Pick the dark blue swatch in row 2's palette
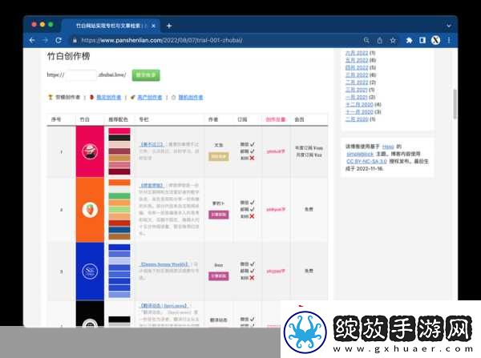481x358 pixels. pos(119,230)
